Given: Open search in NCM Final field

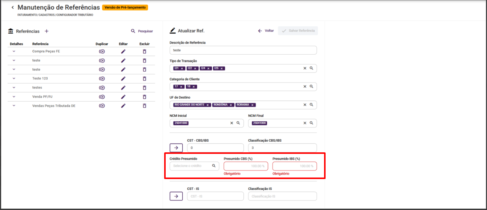Looking at the screenshot, I should (311, 123).
